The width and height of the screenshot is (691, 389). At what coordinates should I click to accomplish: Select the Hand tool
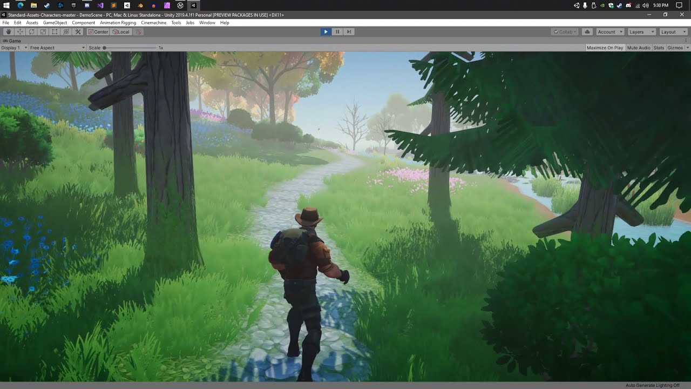(8, 32)
